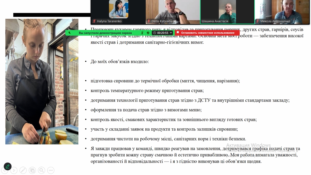Select Микола Андрущенко video thumbnail

point(282,12)
